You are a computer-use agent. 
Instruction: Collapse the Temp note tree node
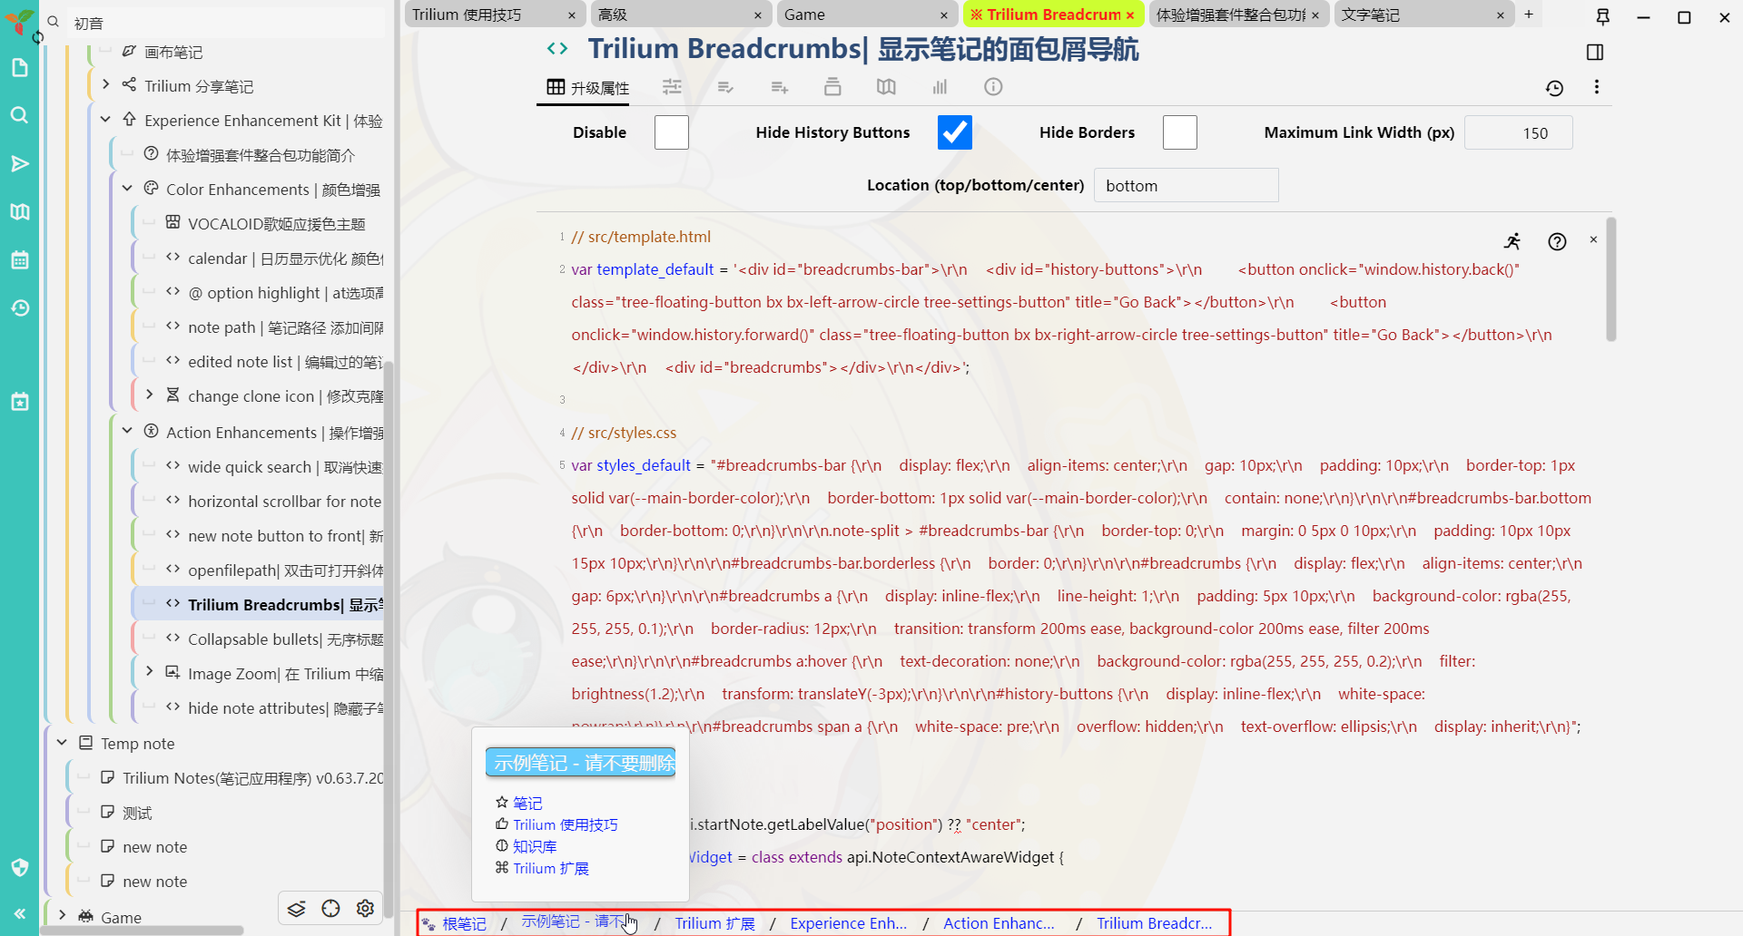[x=62, y=743]
